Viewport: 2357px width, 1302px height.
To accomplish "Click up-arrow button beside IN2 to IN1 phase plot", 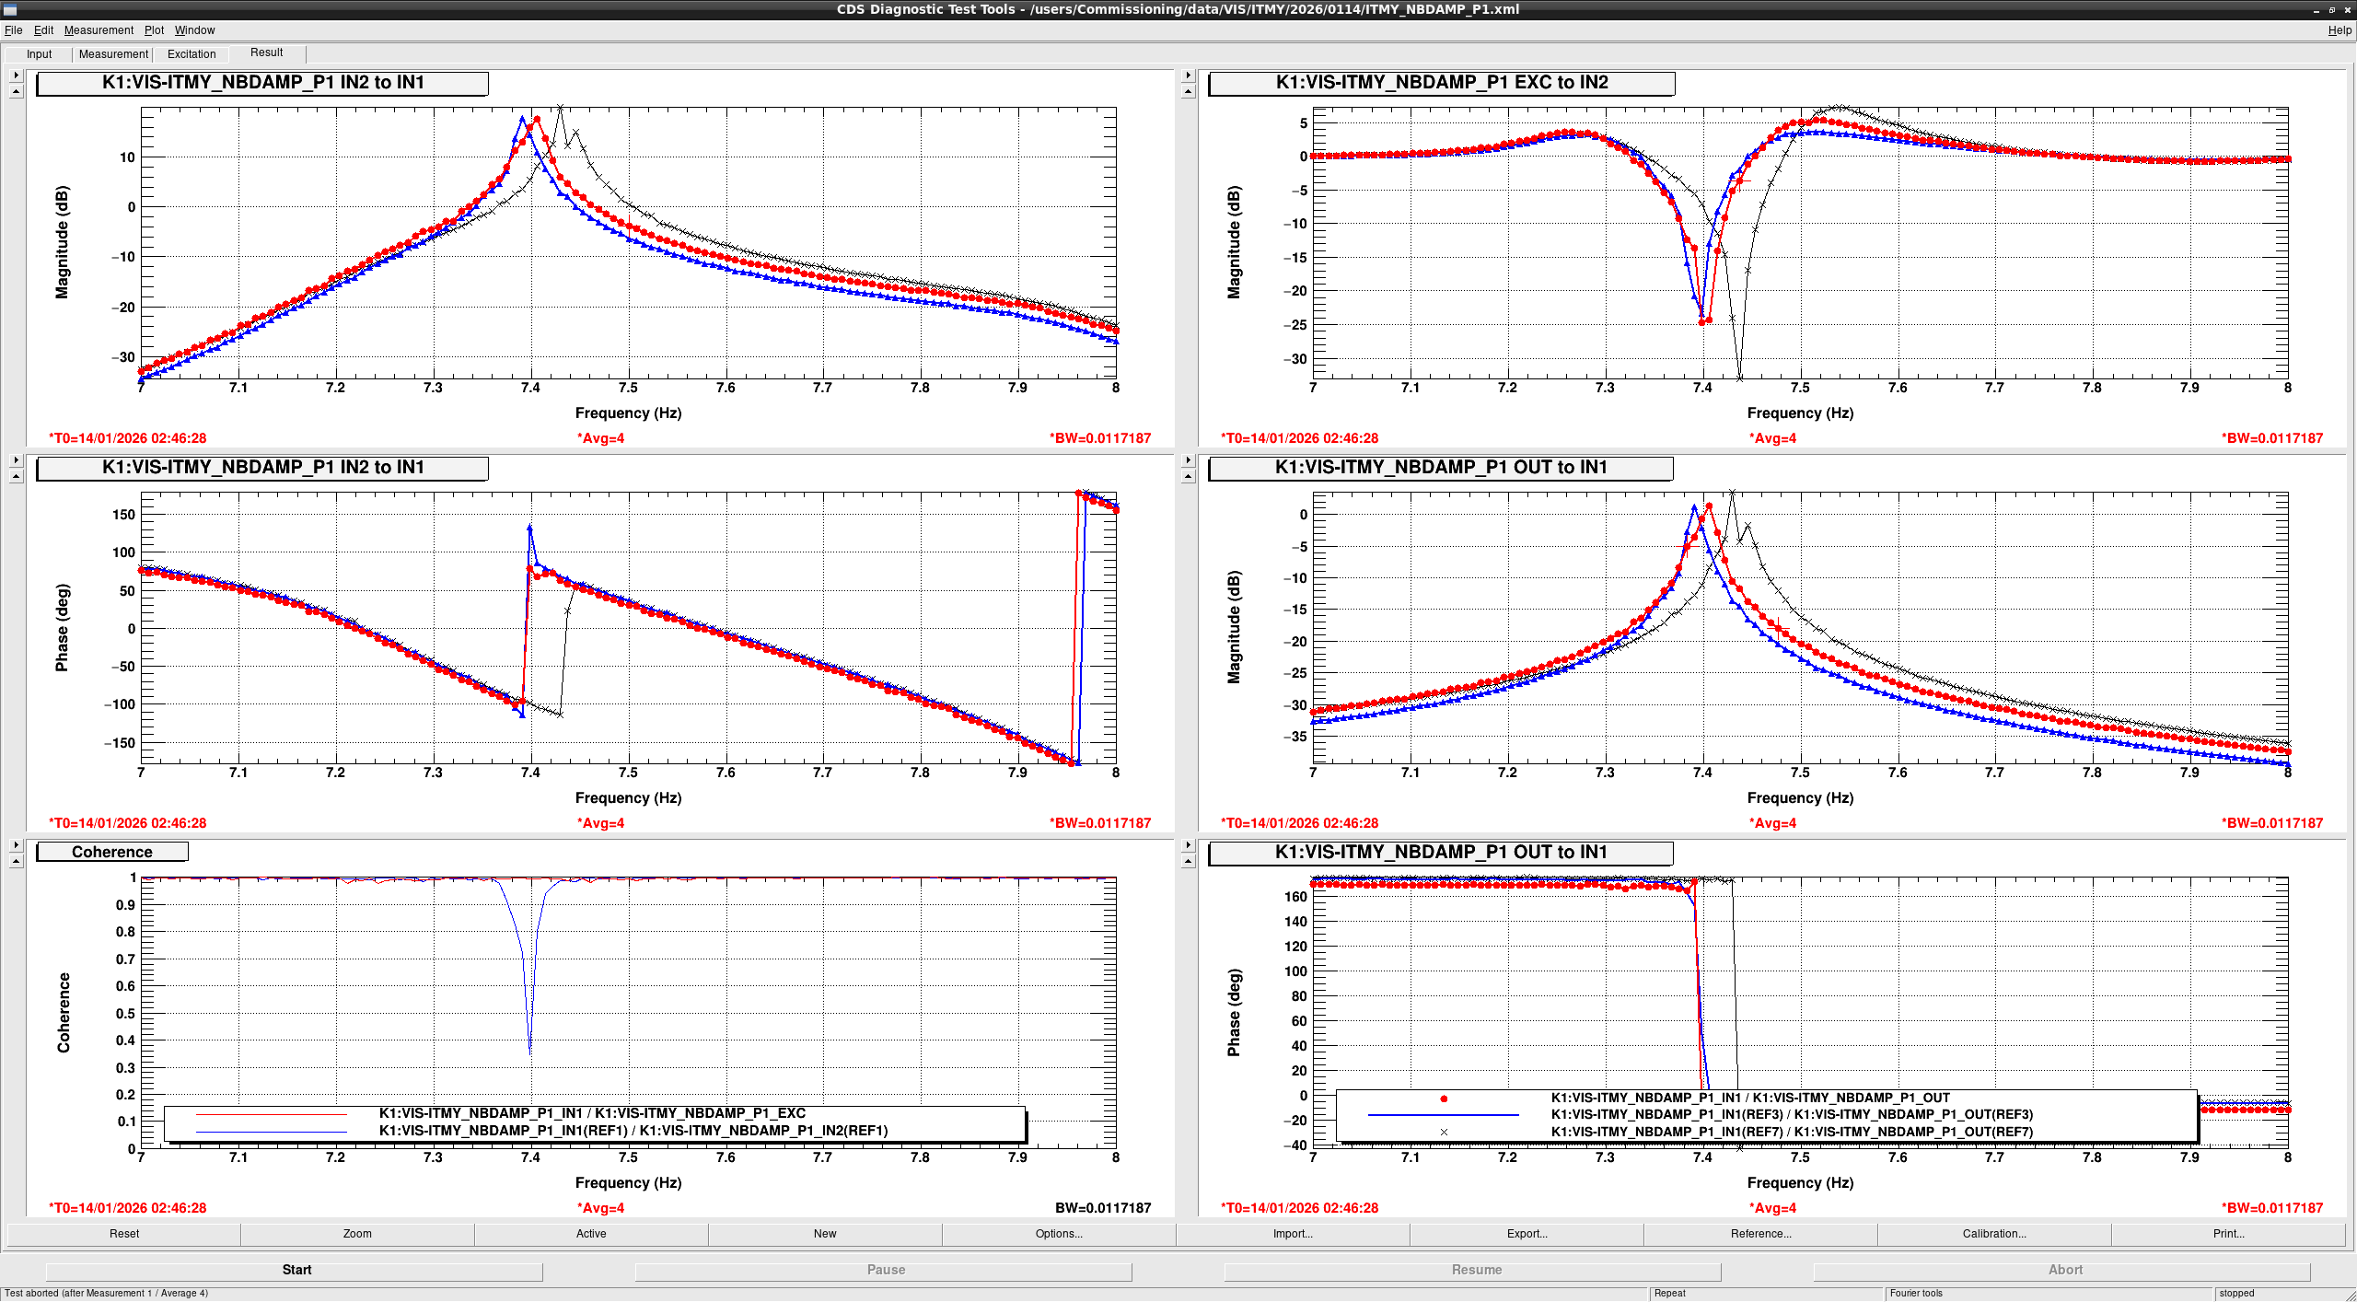I will pyautogui.click(x=16, y=476).
